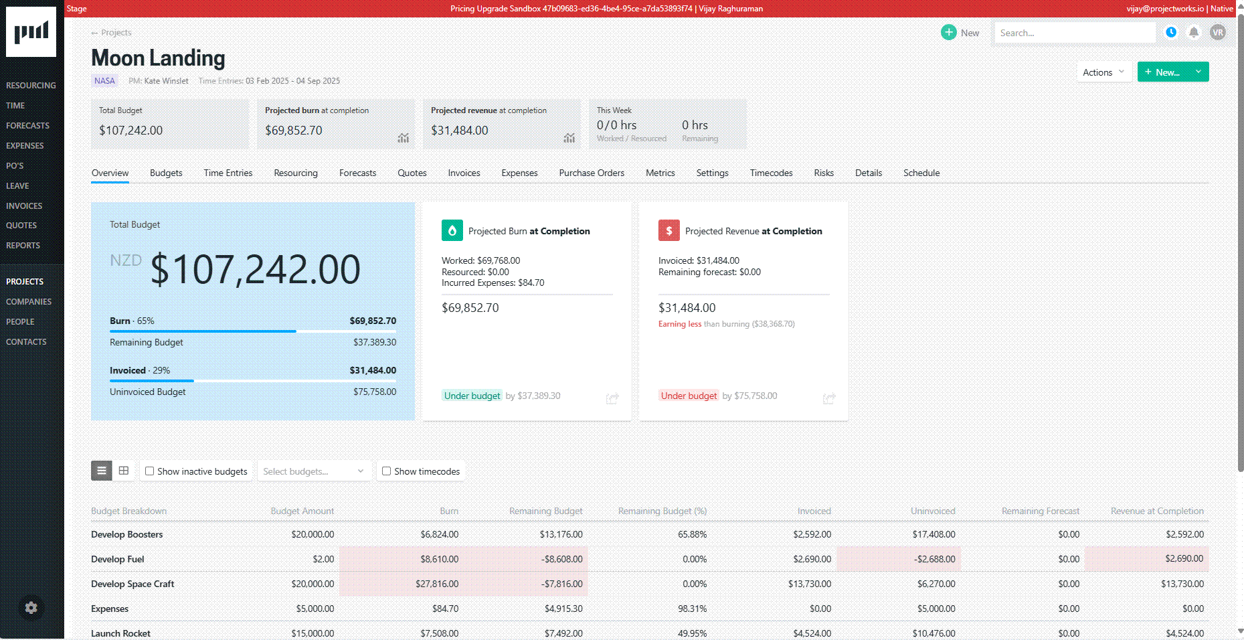The width and height of the screenshot is (1244, 640).
Task: Enable Show timecodes checkbox
Action: click(x=387, y=471)
